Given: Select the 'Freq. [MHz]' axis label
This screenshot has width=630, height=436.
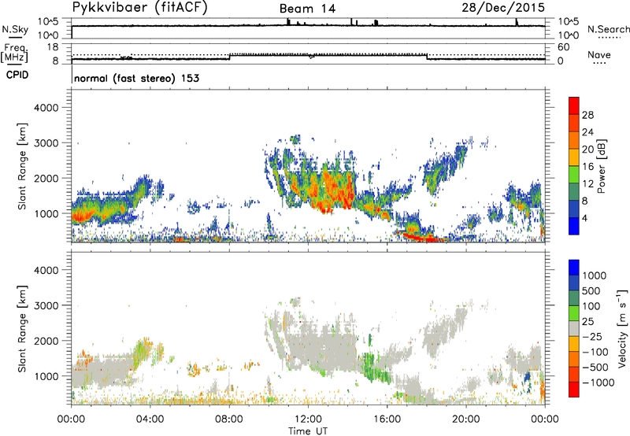Looking at the screenshot, I should pos(14,53).
